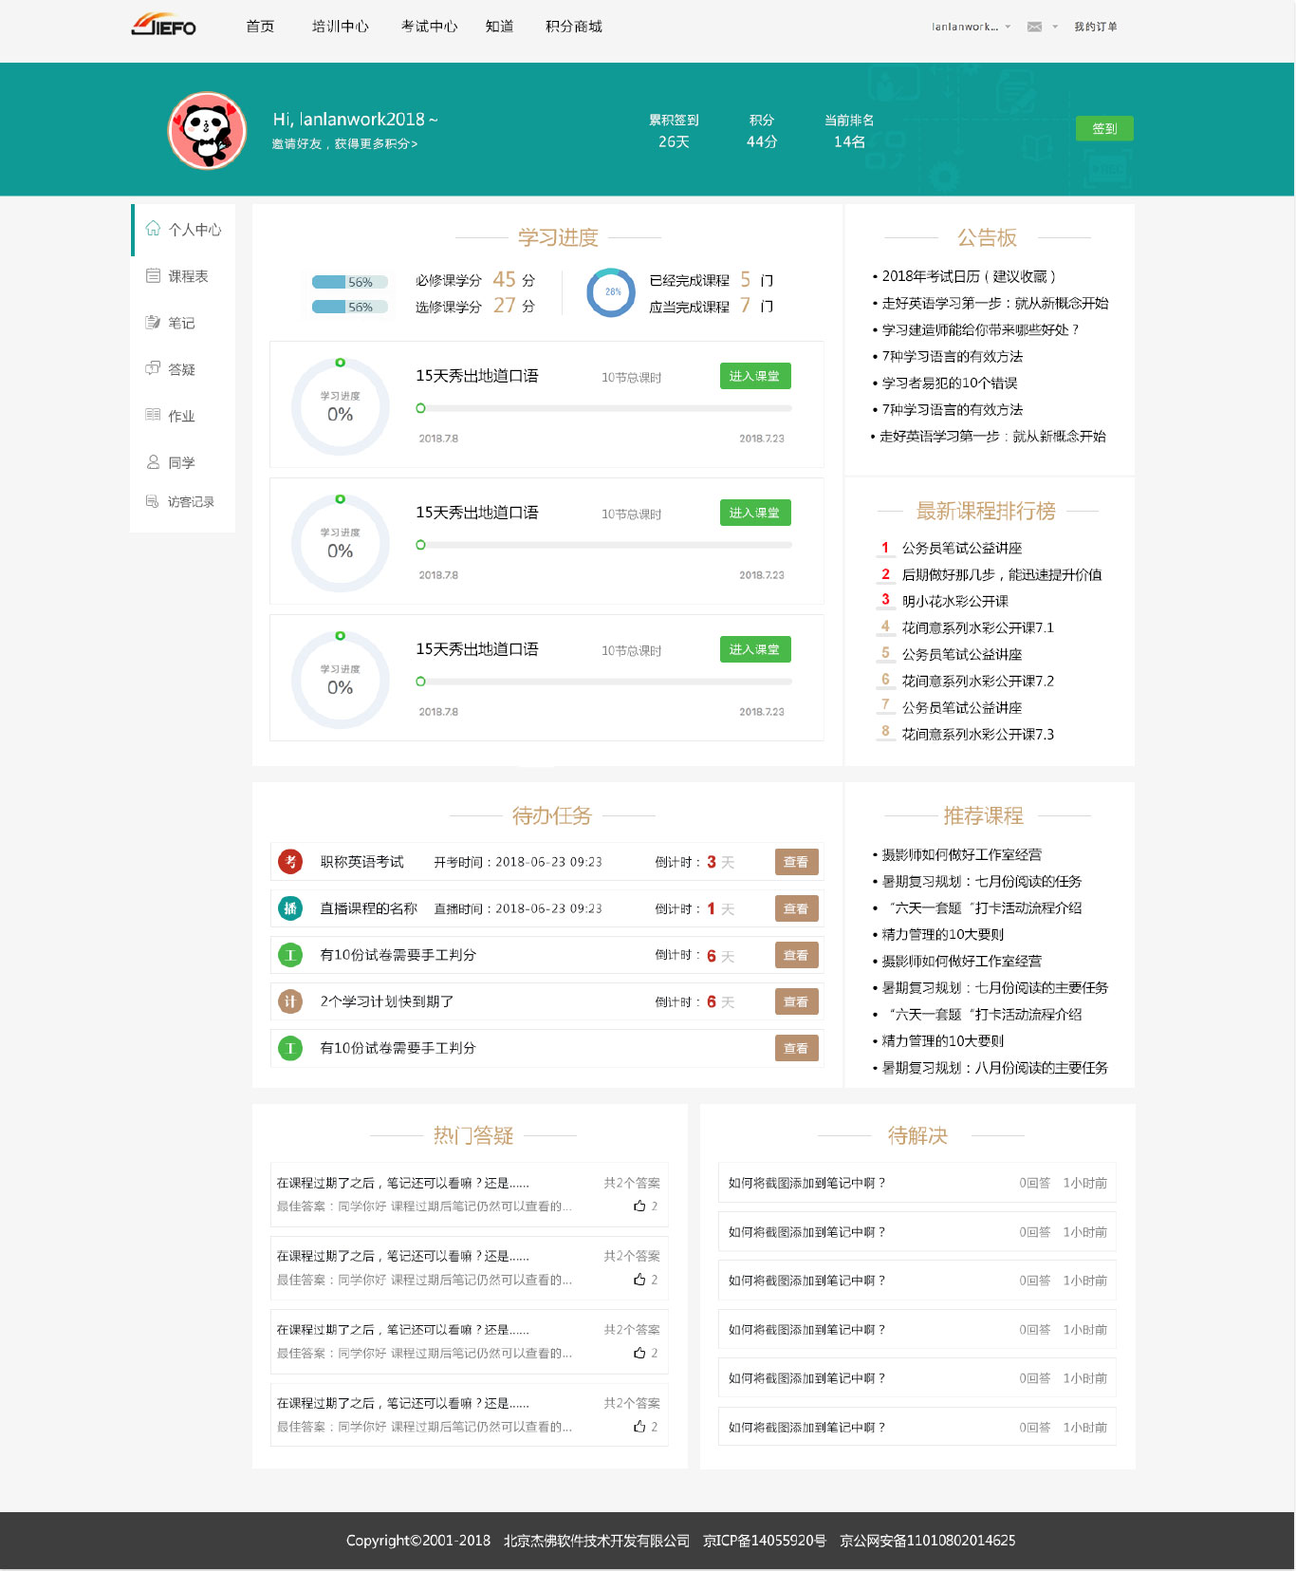
Task: Click the red 考 icon for 职称英语考试
Action: tap(290, 862)
